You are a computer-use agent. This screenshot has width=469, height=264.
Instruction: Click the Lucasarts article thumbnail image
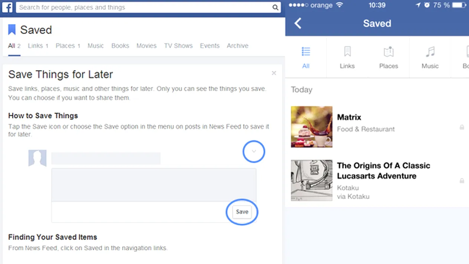(x=312, y=180)
